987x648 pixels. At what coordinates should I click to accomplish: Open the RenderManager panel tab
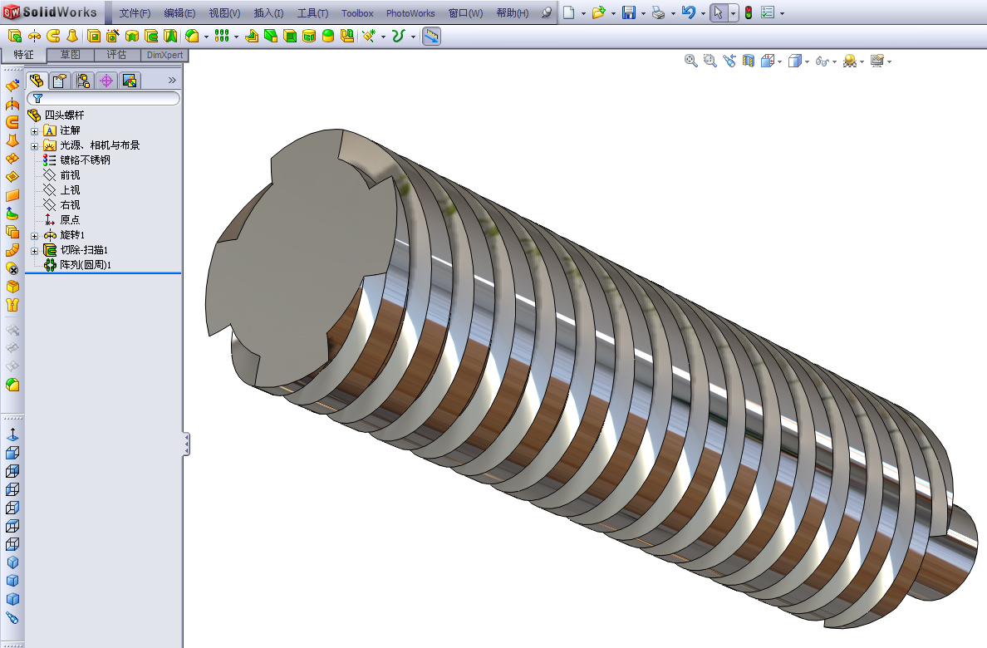[130, 81]
